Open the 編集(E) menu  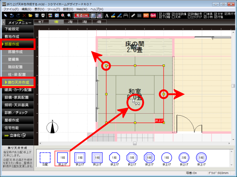26,9
